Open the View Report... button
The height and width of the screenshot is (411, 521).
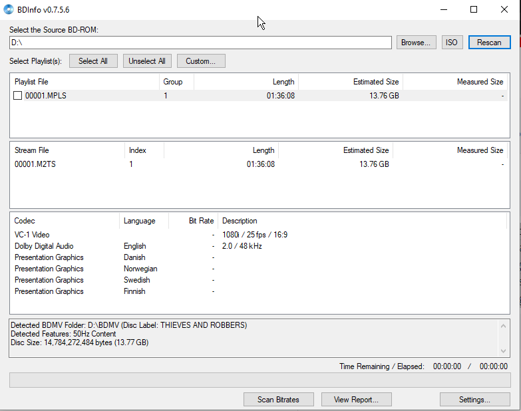356,400
